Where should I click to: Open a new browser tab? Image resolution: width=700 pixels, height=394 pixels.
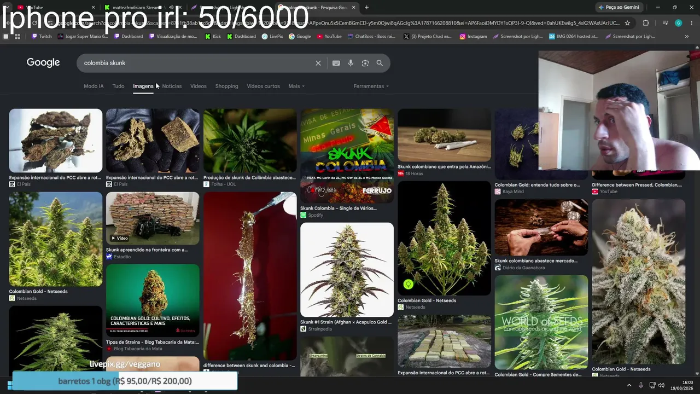tap(366, 8)
